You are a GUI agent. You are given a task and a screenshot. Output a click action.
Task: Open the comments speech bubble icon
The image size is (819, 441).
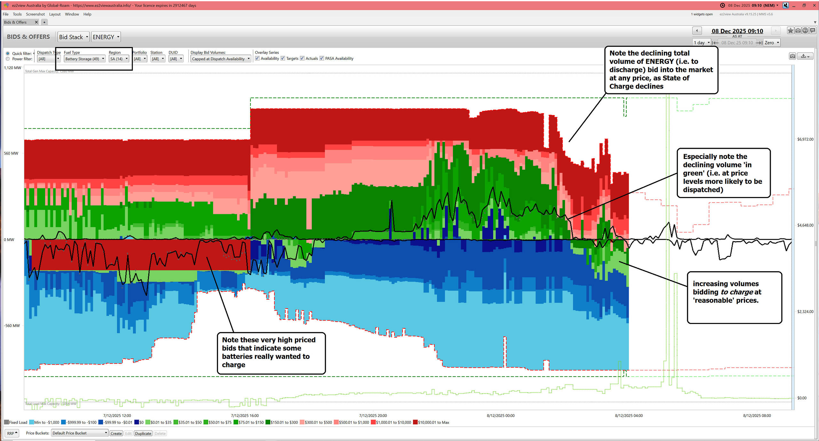(813, 31)
